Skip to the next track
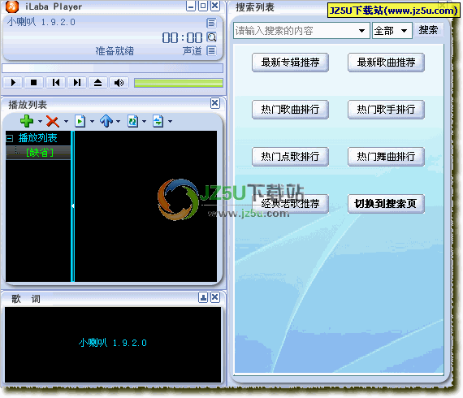Viewport: 463px width, 398px height. click(77, 83)
